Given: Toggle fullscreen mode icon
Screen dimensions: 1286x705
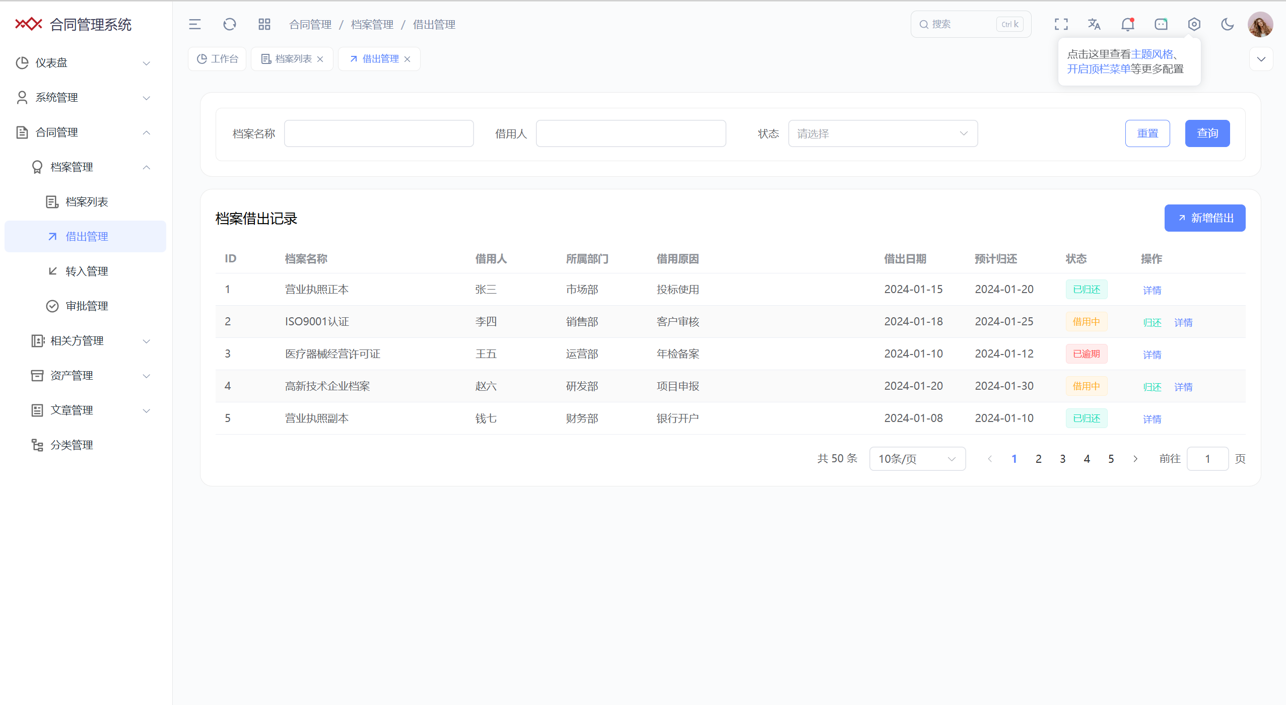Looking at the screenshot, I should point(1061,24).
